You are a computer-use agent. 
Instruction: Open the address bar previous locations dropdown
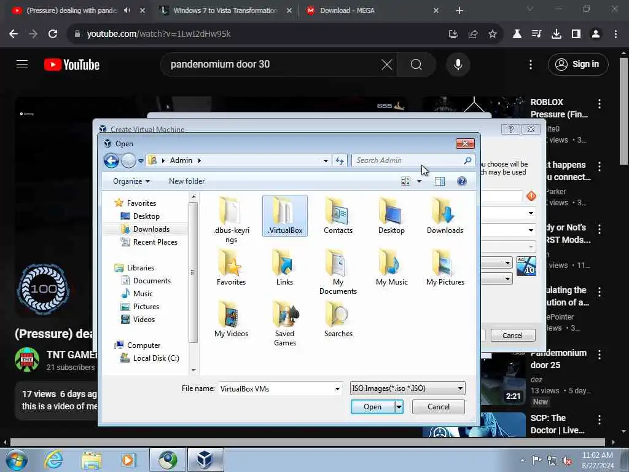(x=326, y=160)
